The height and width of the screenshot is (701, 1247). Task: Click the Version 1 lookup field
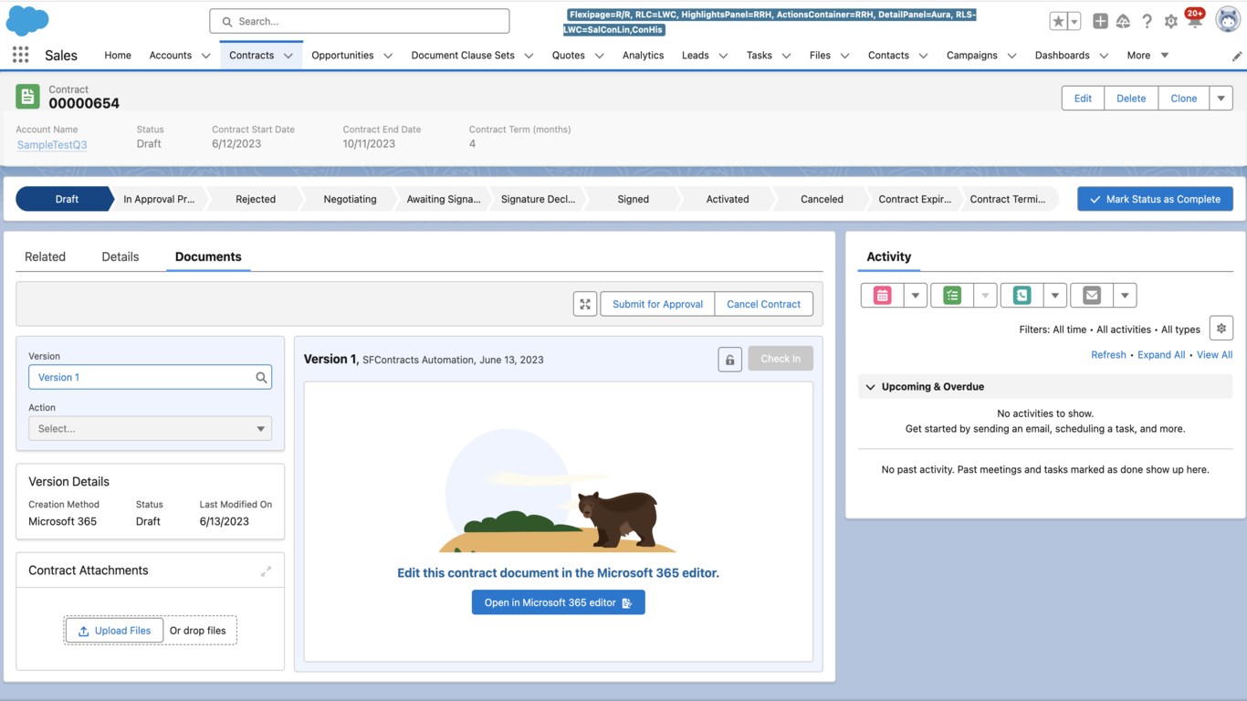pyautogui.click(x=150, y=377)
